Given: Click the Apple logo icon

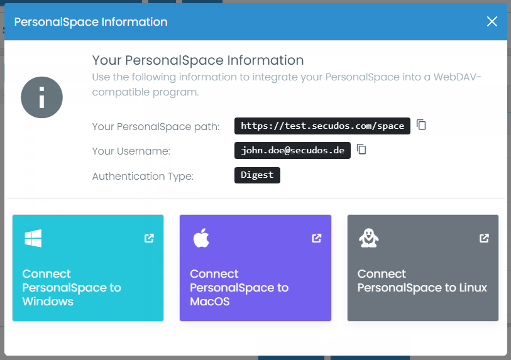Looking at the screenshot, I should coord(201,238).
